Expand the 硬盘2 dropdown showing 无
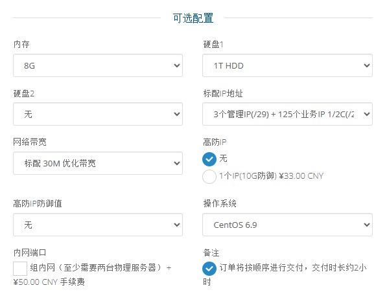Image resolution: width=387 pixels, height=303 pixels. [98, 114]
